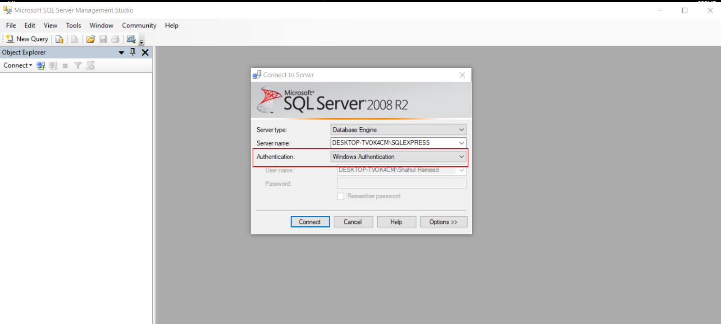
Task: Expand the Server name combo box arrow
Action: 461,143
